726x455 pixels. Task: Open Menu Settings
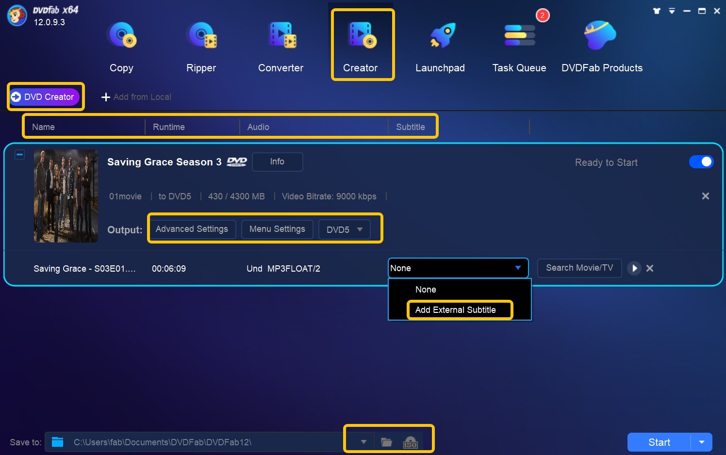pyautogui.click(x=277, y=229)
